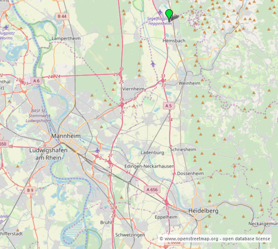This screenshot has height=249, width=278.
Task: Click the Weinheim town label
Action: tap(189, 83)
